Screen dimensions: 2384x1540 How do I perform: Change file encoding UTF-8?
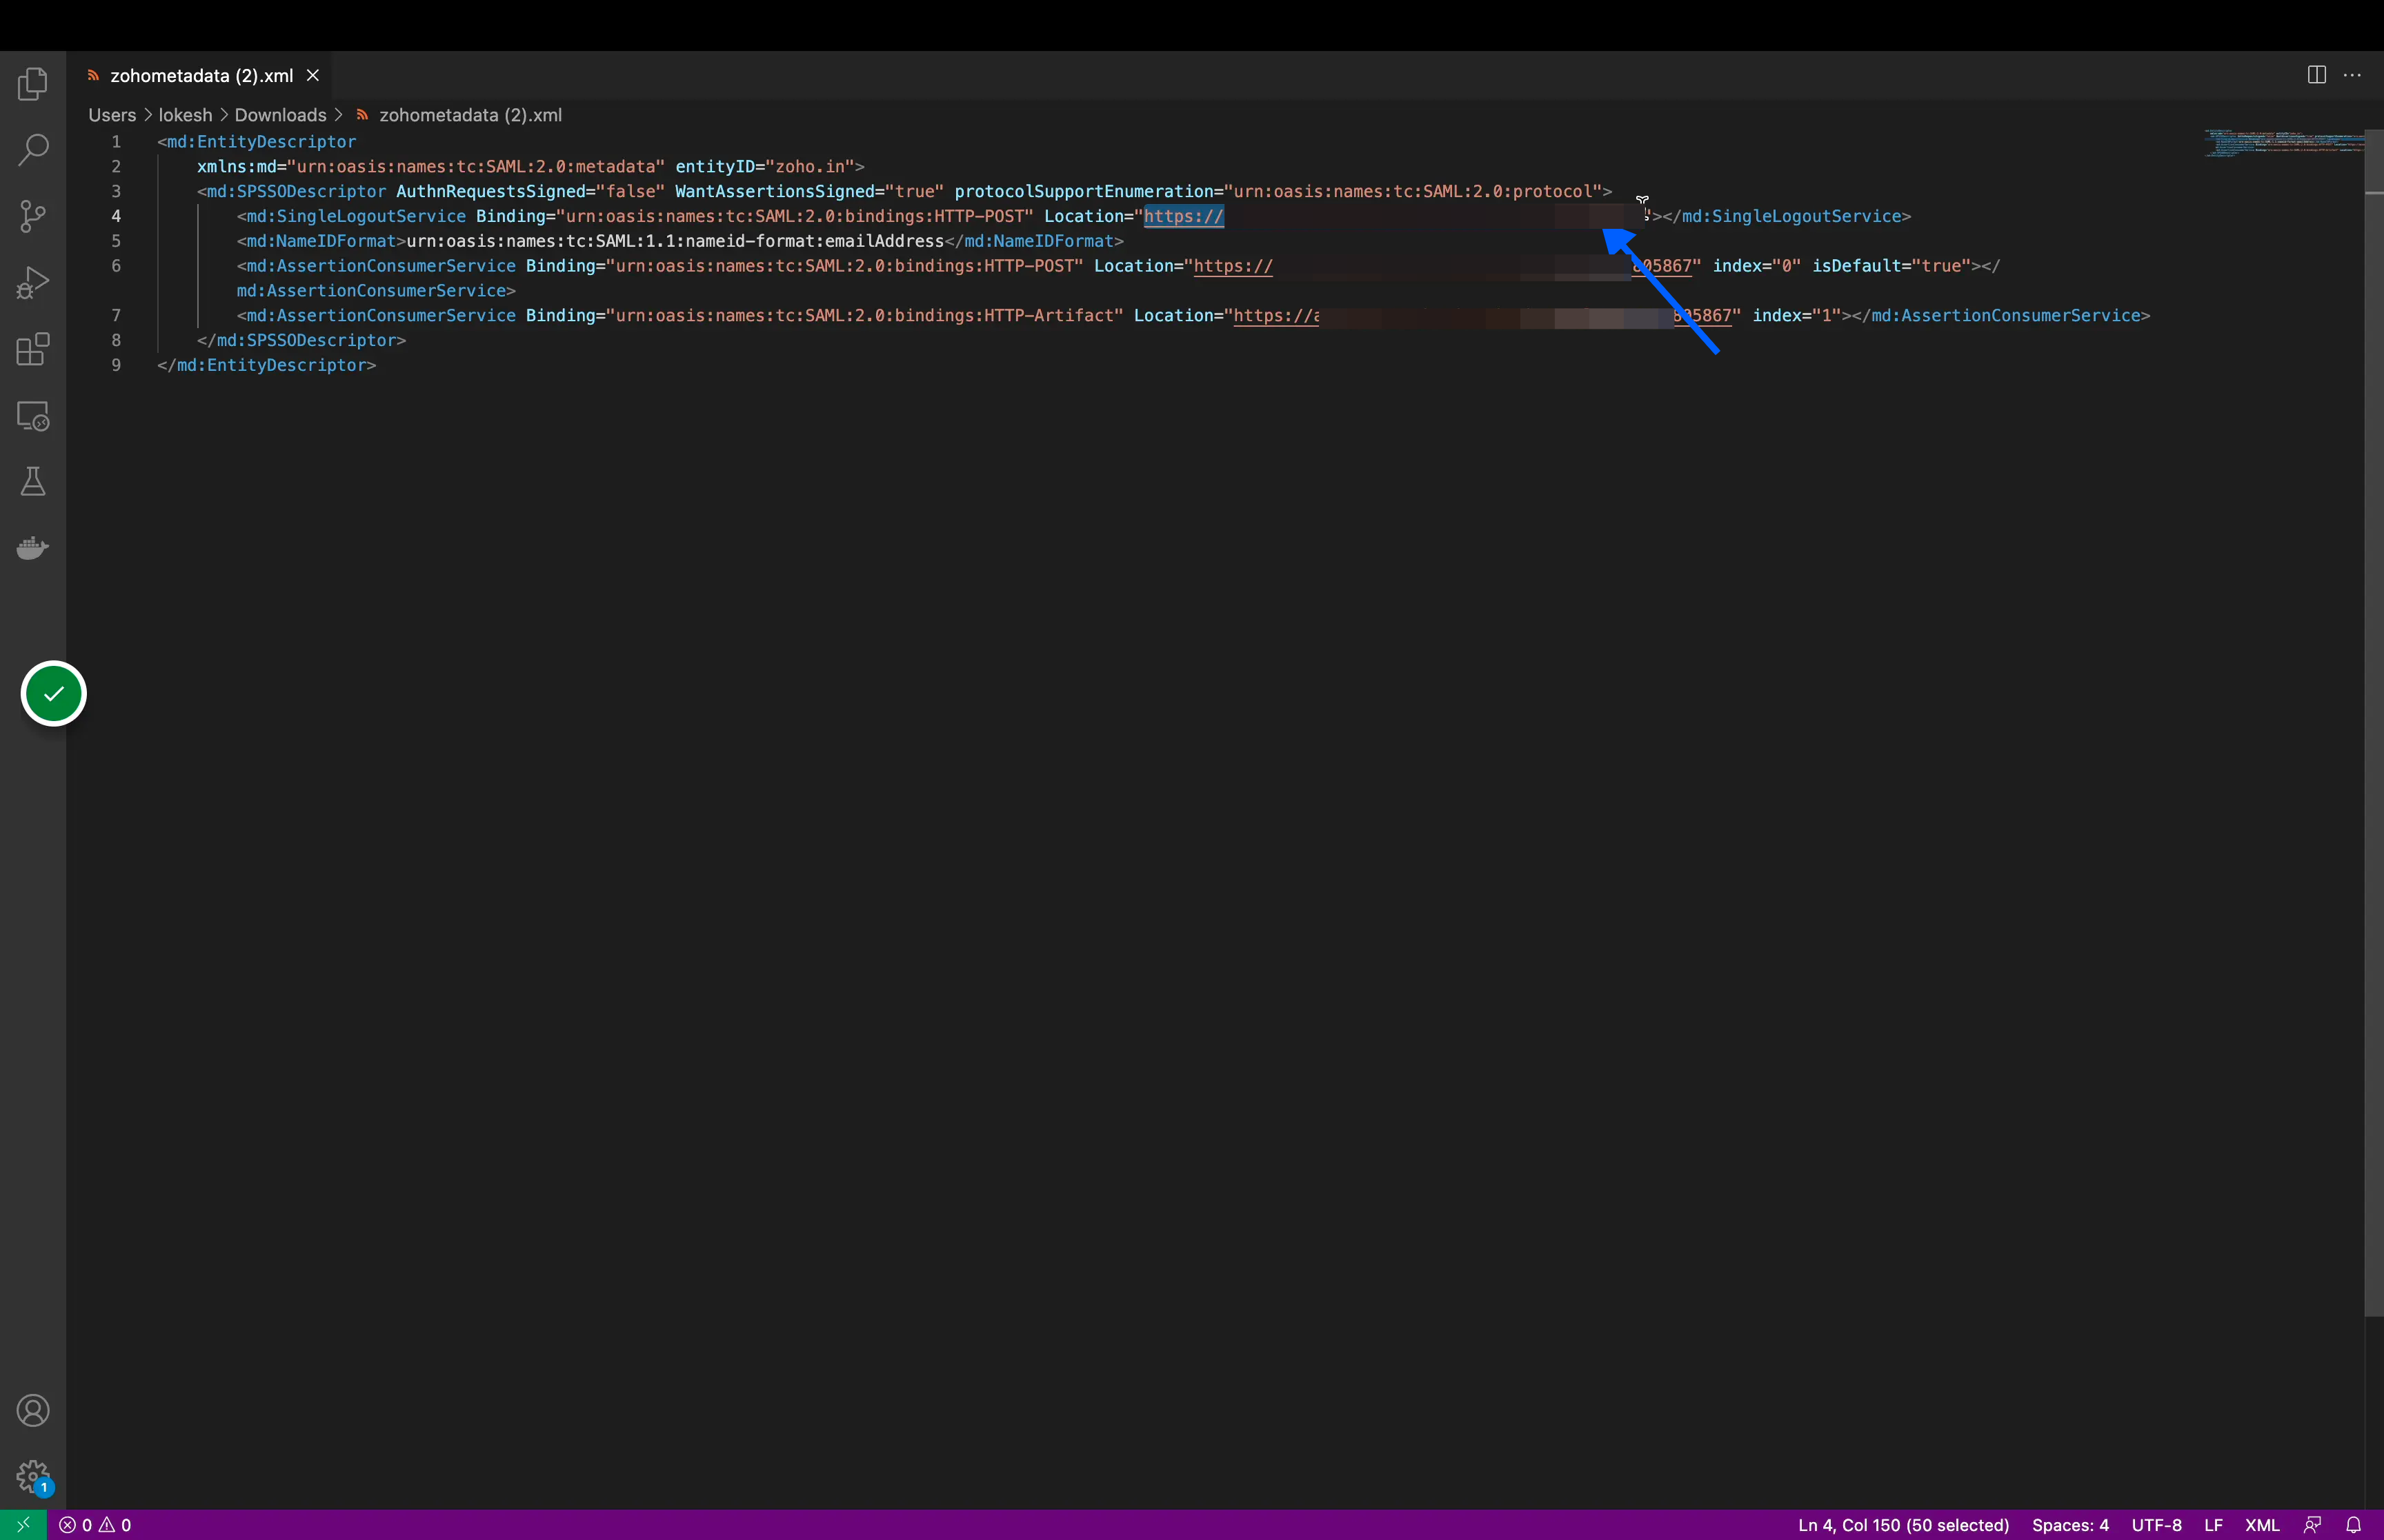(2156, 1525)
